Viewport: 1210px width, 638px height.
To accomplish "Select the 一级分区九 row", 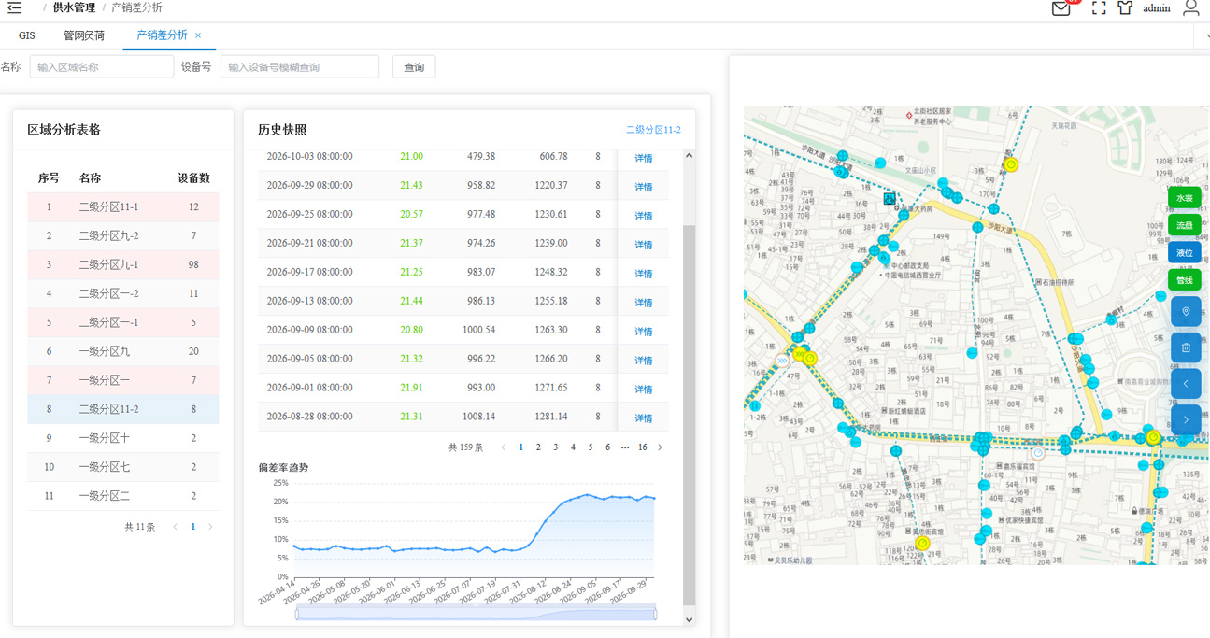I will point(123,352).
